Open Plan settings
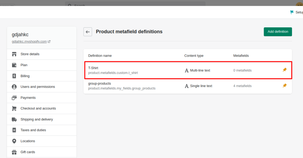 pos(42,65)
